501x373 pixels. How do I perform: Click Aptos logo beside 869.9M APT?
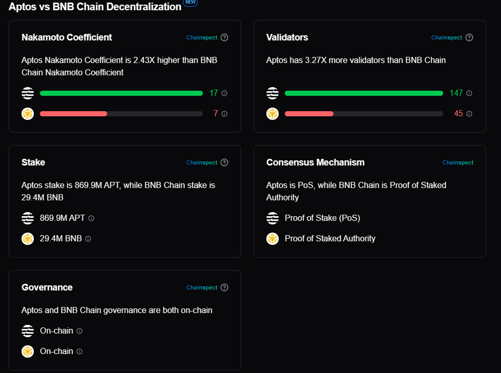click(28, 218)
